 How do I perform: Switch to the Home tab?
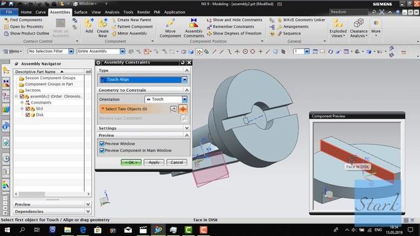point(26,12)
